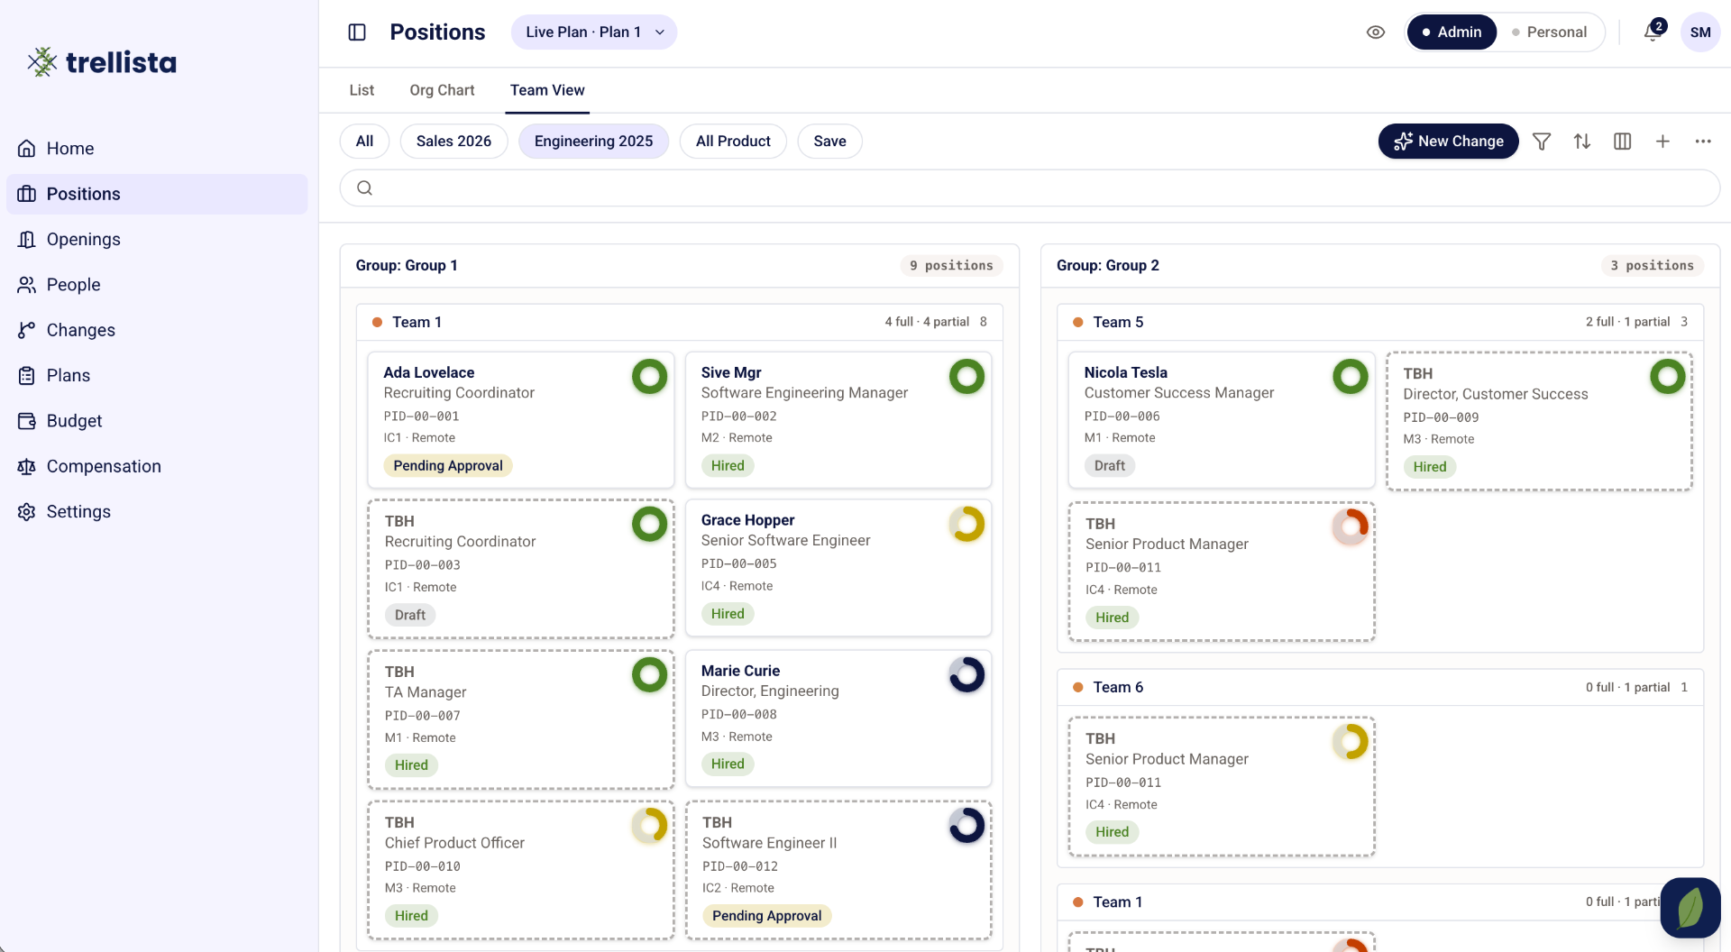Click PID-00-008 on Marie Curie card
Image resolution: width=1731 pixels, height=952 pixels.
tap(738, 714)
